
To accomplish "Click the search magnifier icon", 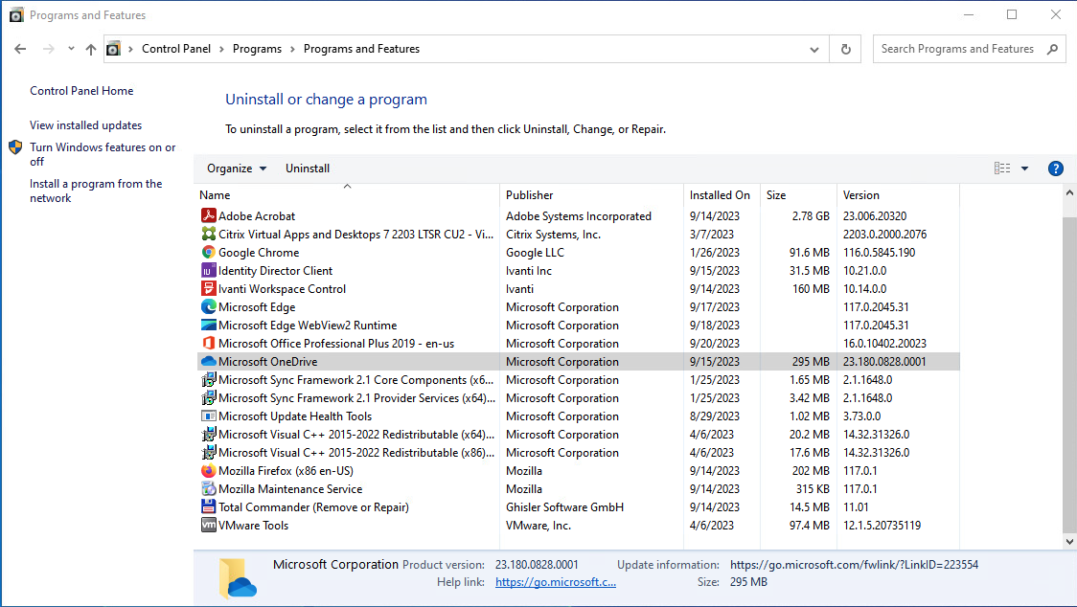I will [x=1052, y=49].
